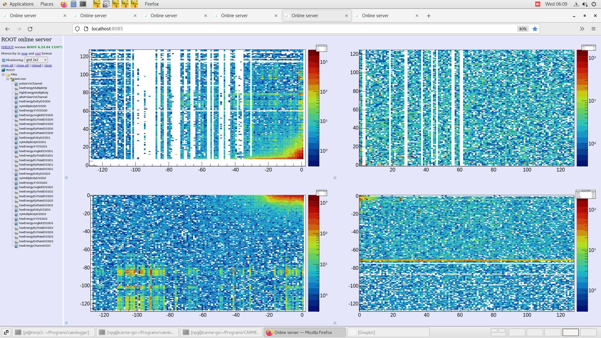Click the bookmark star icon in address bar
The image size is (601, 338).
[535, 29]
